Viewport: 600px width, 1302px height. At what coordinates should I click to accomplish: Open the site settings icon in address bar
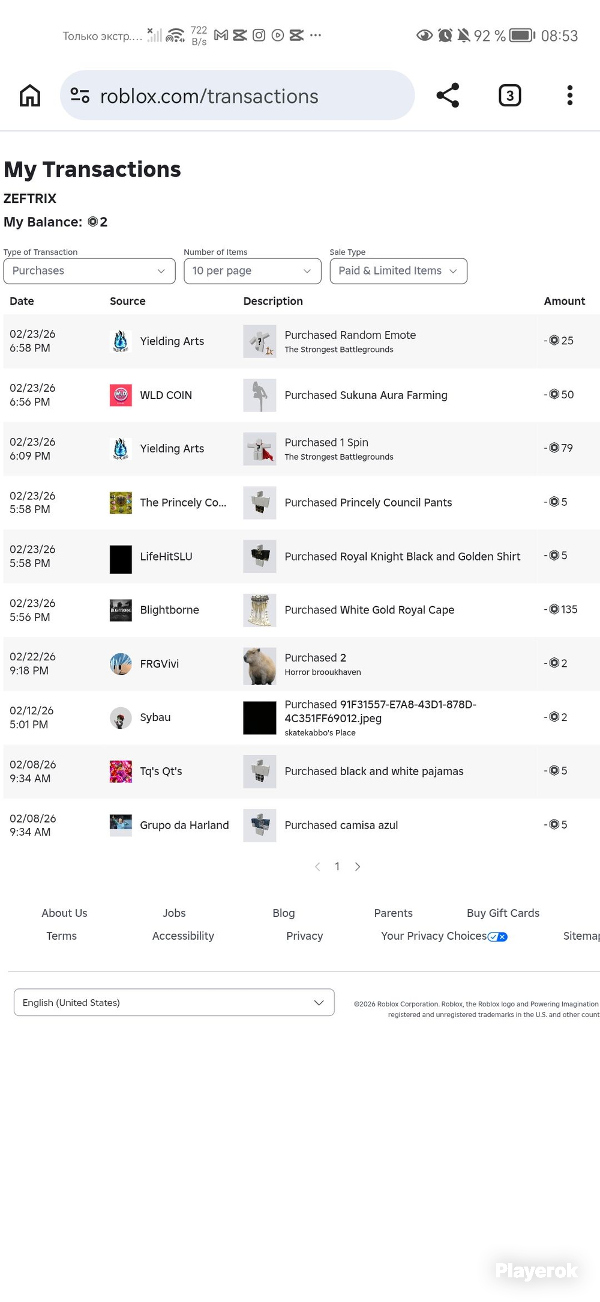pos(80,95)
